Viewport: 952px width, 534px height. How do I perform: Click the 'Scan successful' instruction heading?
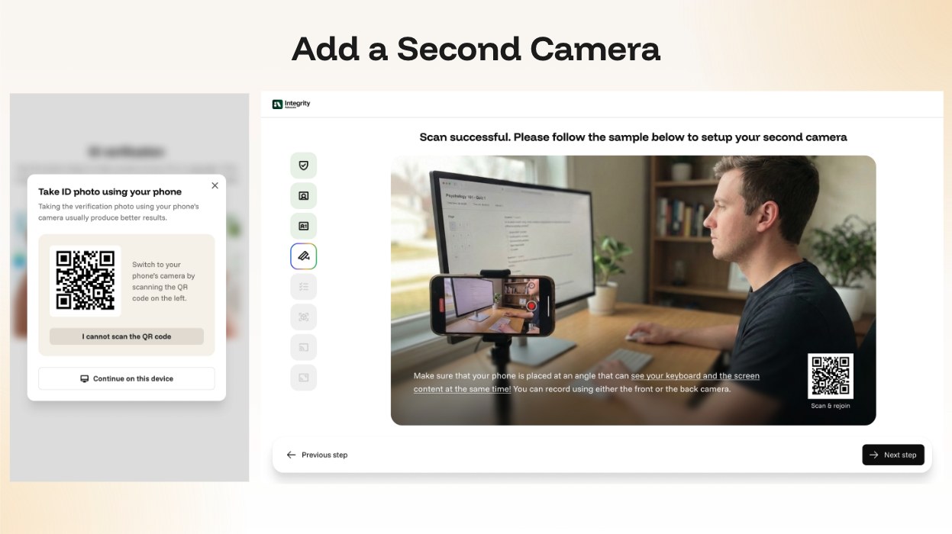633,137
